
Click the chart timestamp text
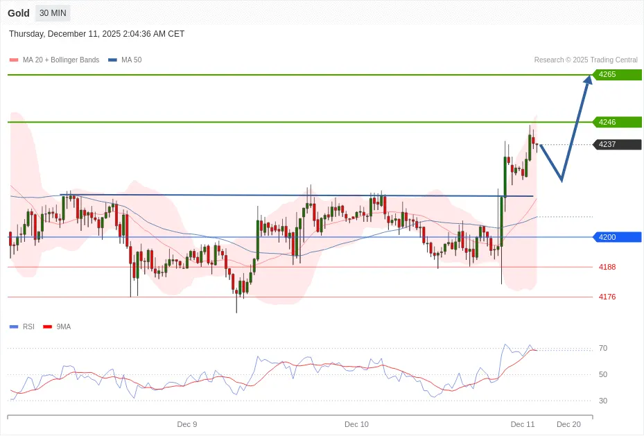[96, 34]
